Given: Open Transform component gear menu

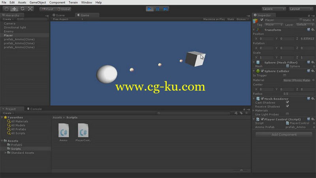Looking at the screenshot, I should pyautogui.click(x=313, y=30).
